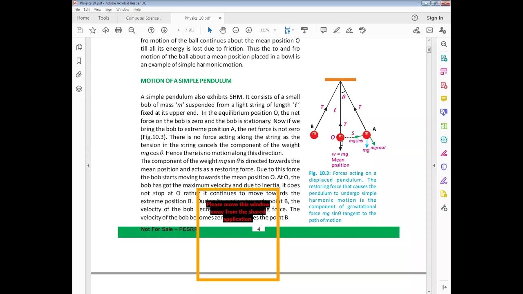Open the Organize Pages tool

tap(444, 71)
